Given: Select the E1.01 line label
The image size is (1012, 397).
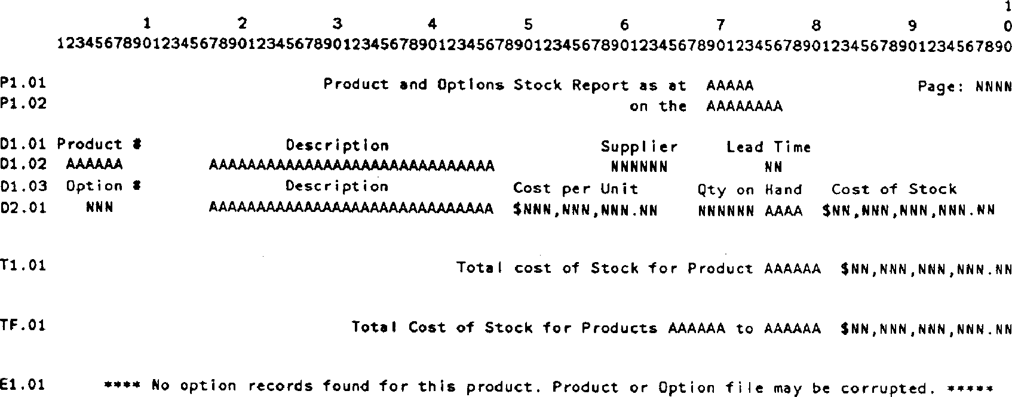Looking at the screenshot, I should click(23, 384).
